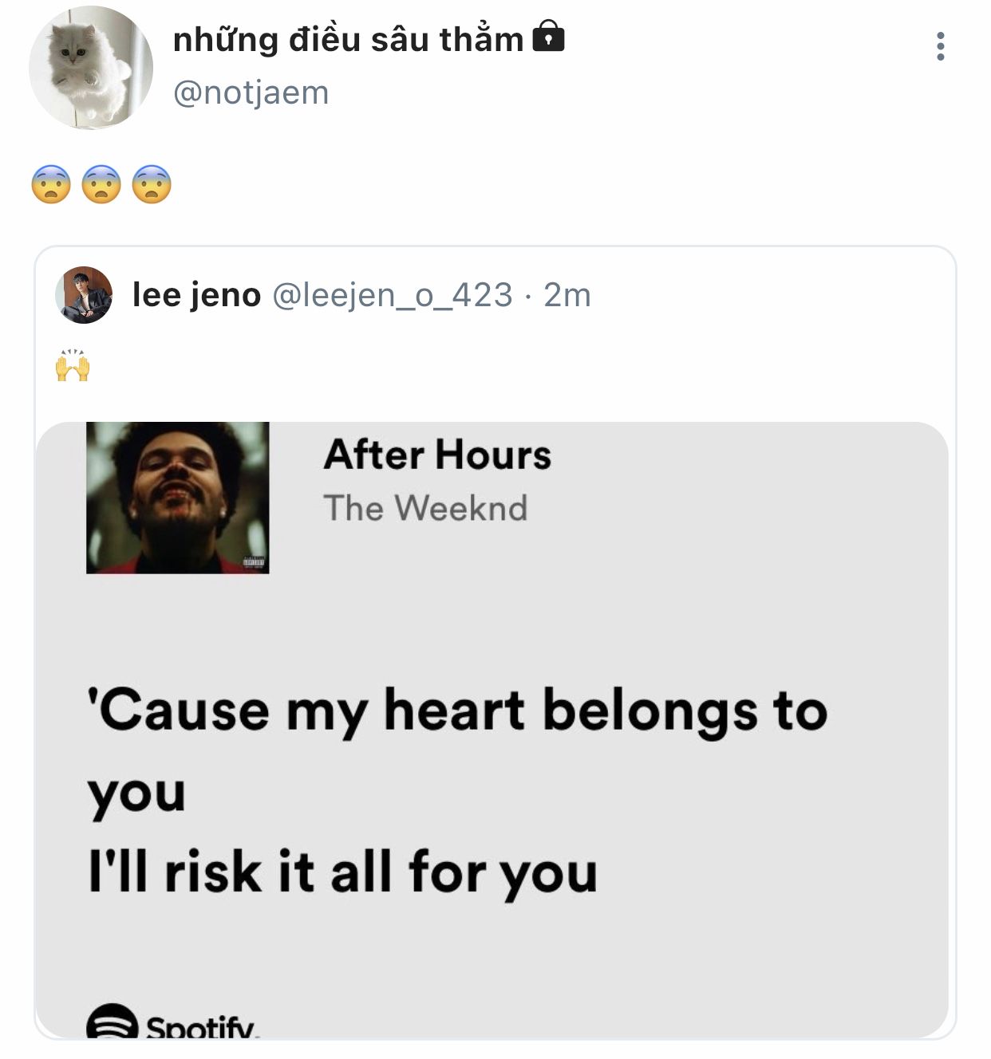Image resolution: width=991 pixels, height=1059 pixels.
Task: Click the first fearful face emoji
Action: [x=51, y=184]
